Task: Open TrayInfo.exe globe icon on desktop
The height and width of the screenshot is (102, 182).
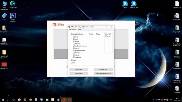Action: [x=13, y=5]
